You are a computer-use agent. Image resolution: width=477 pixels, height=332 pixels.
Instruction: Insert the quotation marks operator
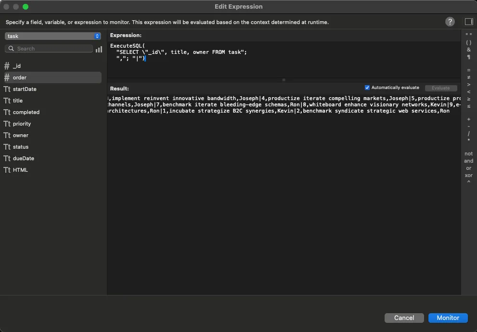click(x=468, y=36)
